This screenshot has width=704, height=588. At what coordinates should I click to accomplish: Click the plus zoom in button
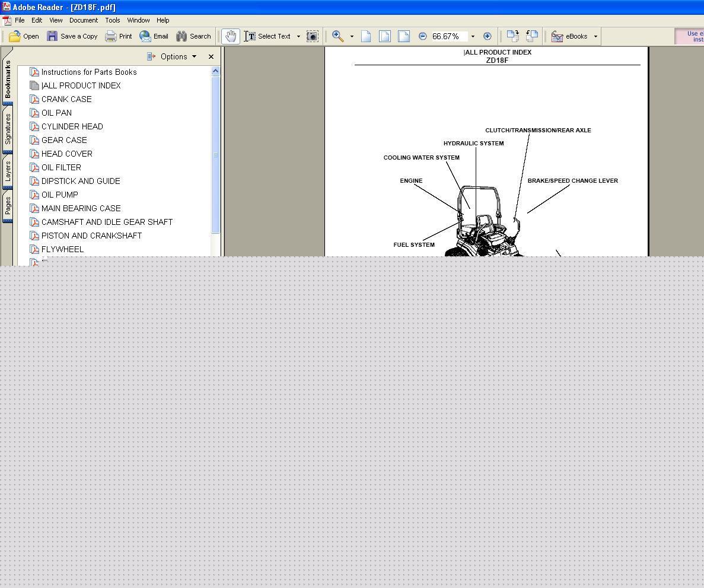[487, 36]
